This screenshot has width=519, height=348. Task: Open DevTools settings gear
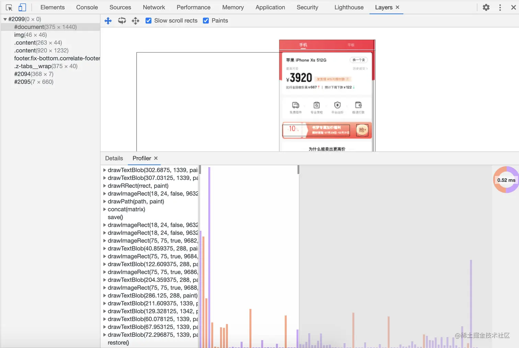[486, 7]
